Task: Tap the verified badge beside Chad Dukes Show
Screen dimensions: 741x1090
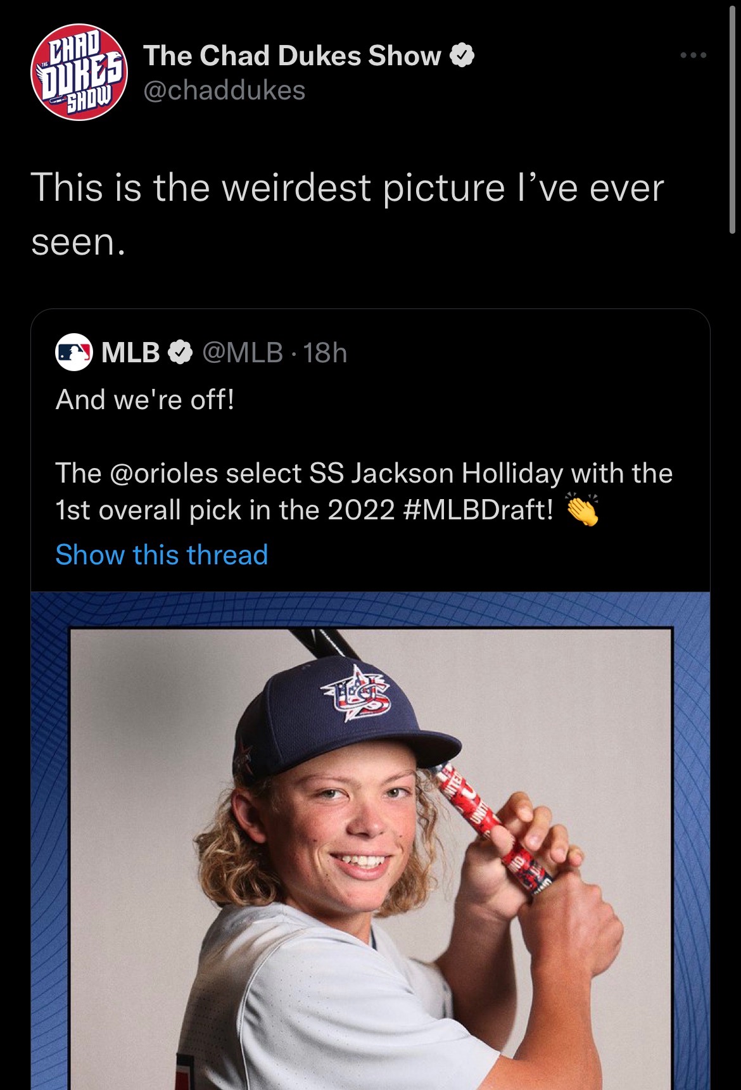Action: click(x=462, y=56)
